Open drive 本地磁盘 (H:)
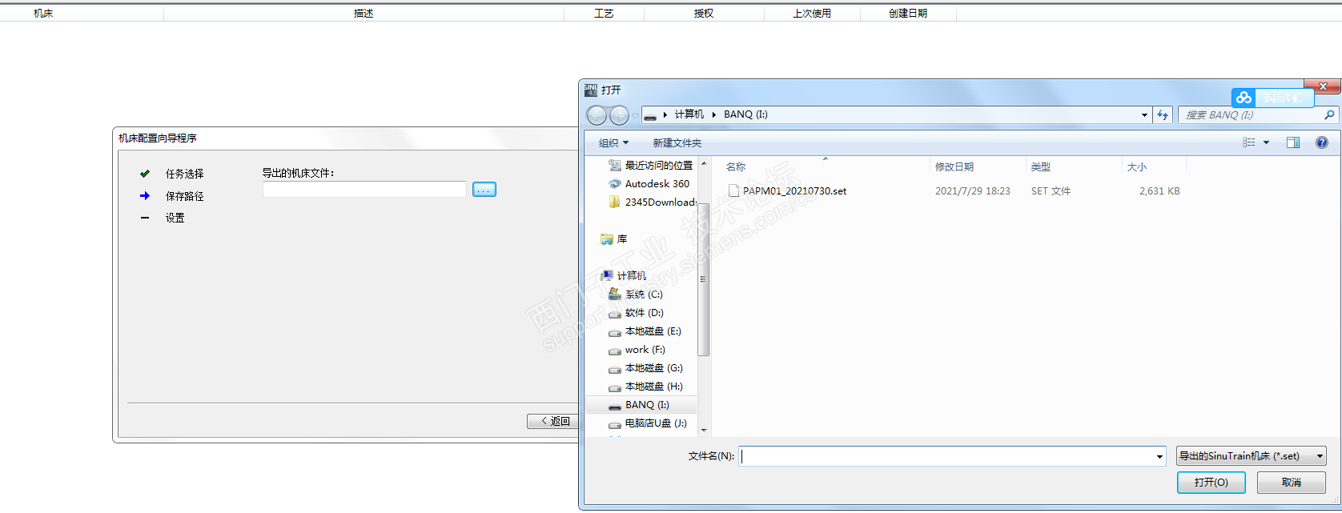This screenshot has width=1342, height=513. point(645,386)
